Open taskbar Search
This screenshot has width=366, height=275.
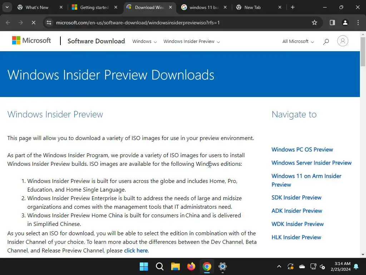tap(160, 266)
